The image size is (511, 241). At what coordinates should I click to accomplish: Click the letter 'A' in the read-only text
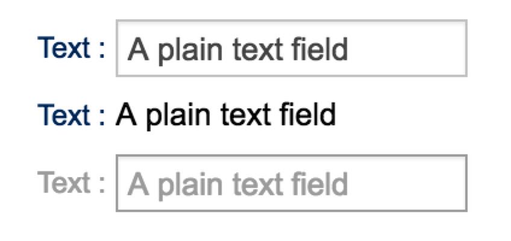tap(127, 114)
